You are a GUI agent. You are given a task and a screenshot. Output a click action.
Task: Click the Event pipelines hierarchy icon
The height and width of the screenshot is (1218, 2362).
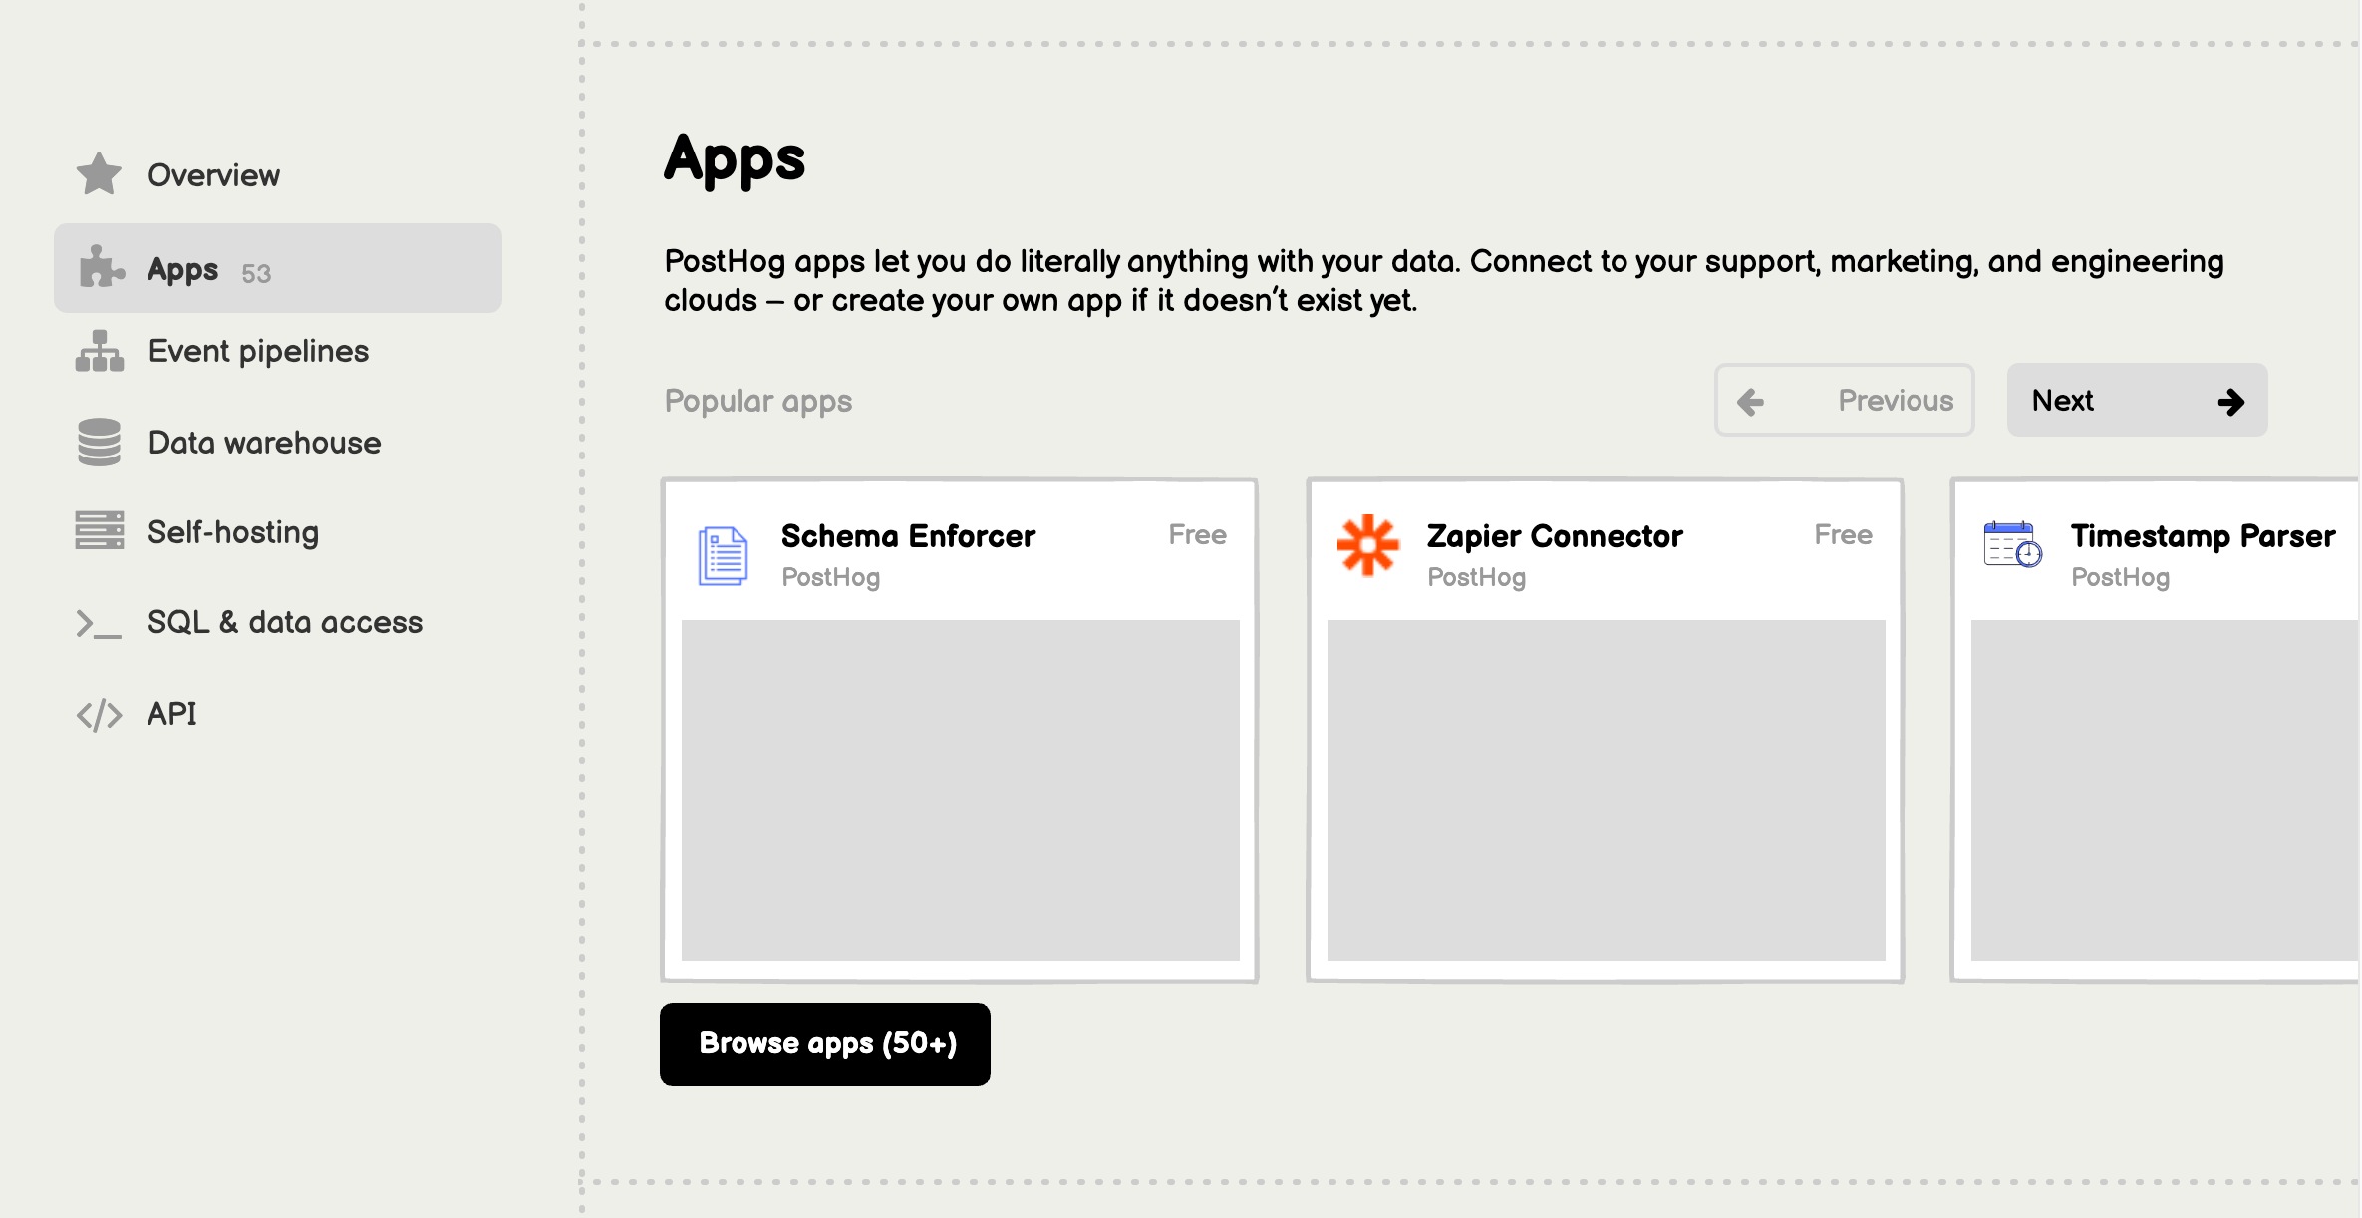coord(99,351)
